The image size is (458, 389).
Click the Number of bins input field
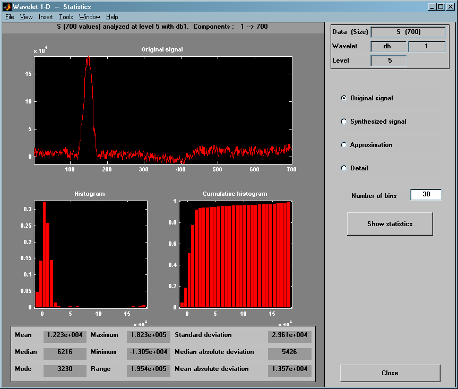point(426,195)
